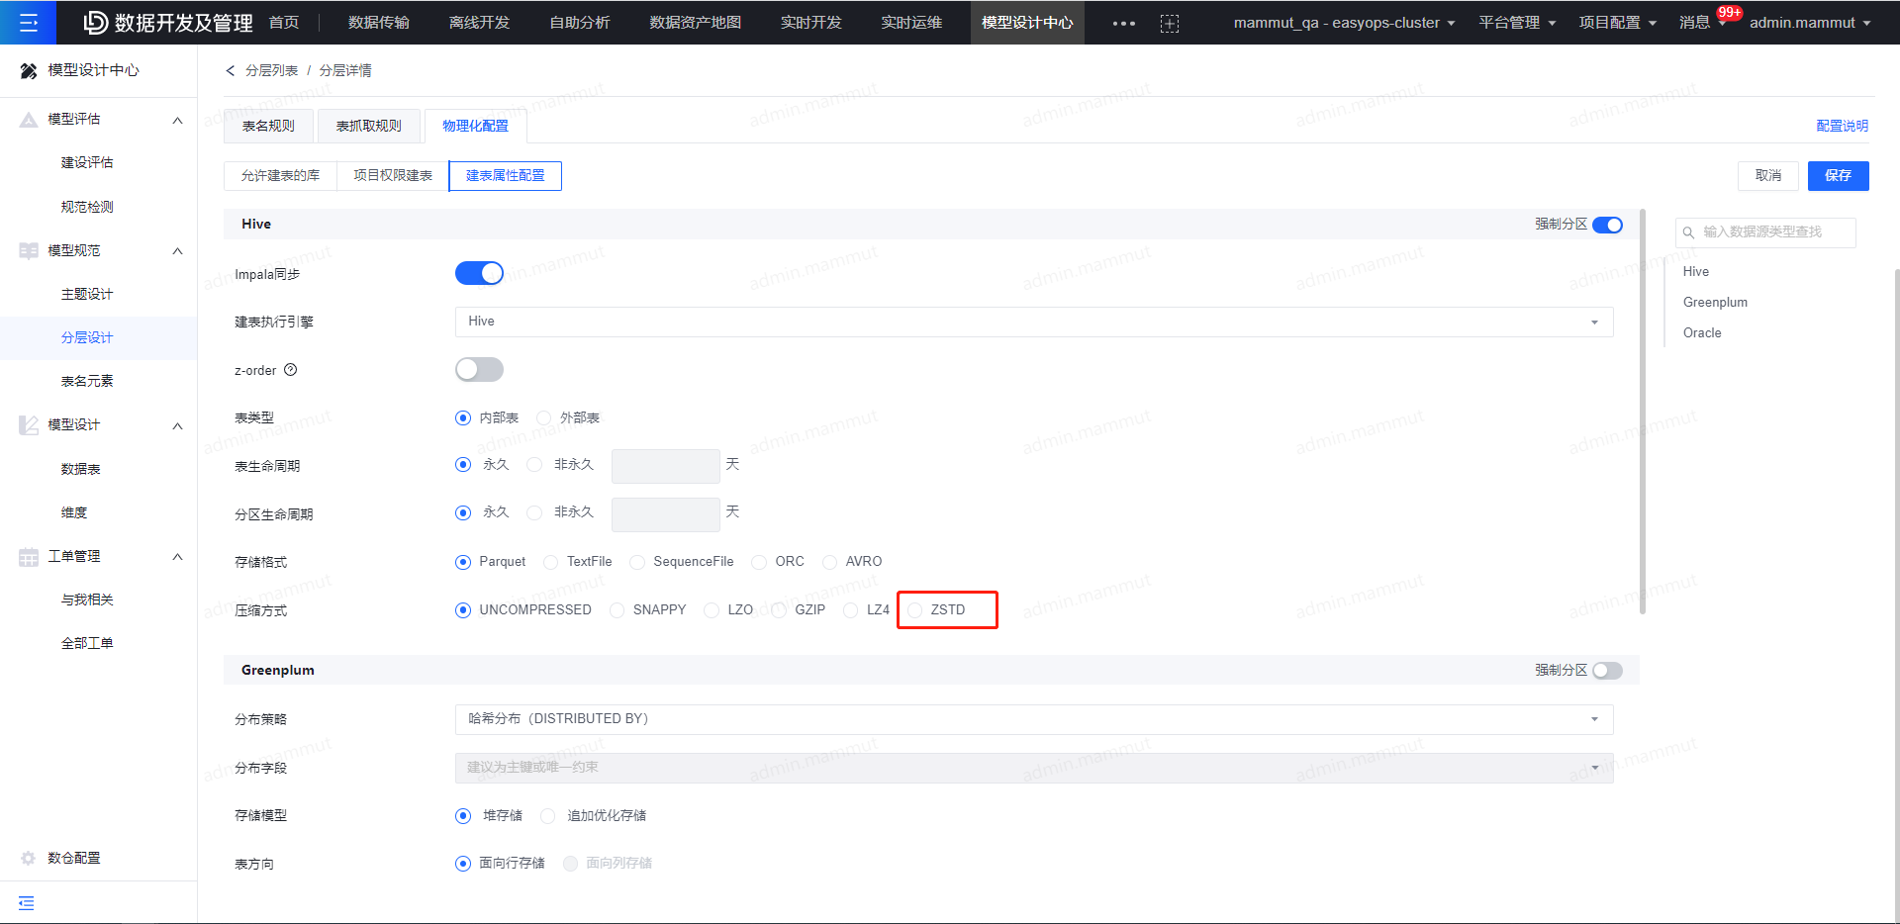The image size is (1900, 924).
Task: Select SNAPPY compression radio
Action: [617, 610]
